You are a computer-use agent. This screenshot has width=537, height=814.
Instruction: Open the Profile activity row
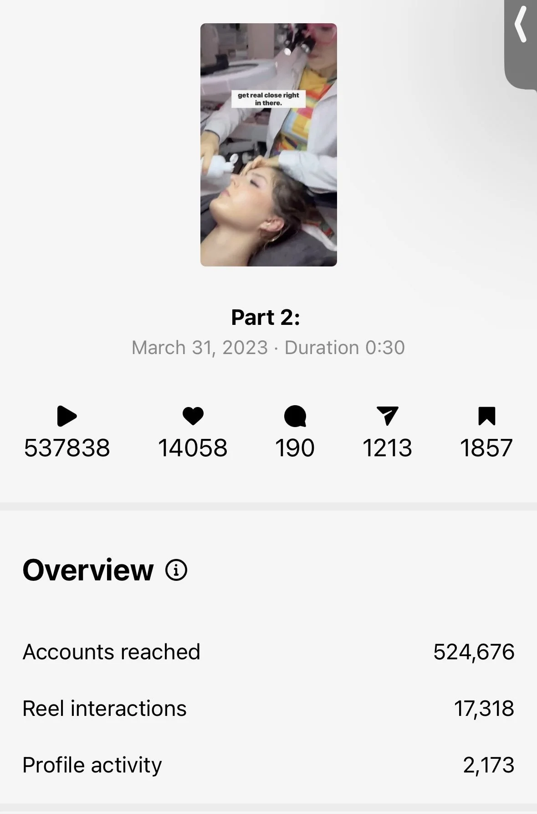click(268, 765)
